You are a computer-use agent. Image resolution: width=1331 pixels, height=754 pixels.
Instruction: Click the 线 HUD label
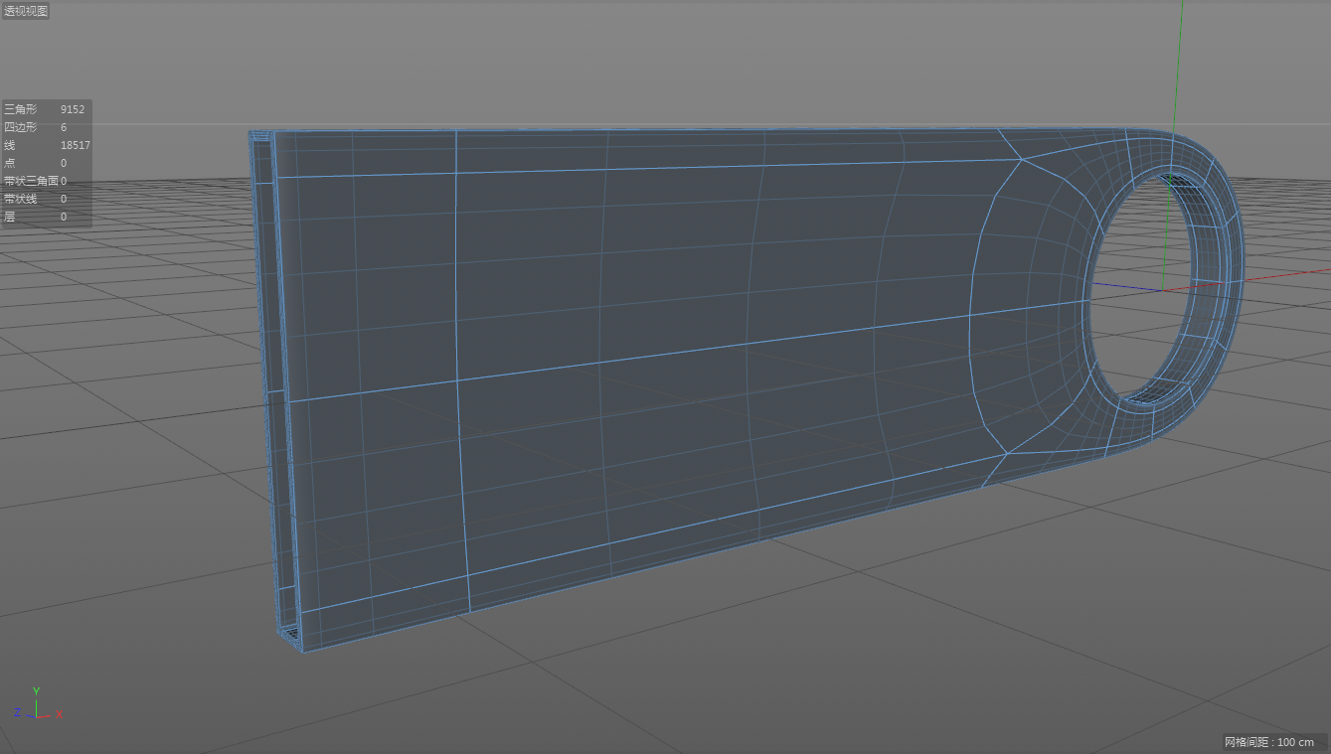pyautogui.click(x=10, y=145)
